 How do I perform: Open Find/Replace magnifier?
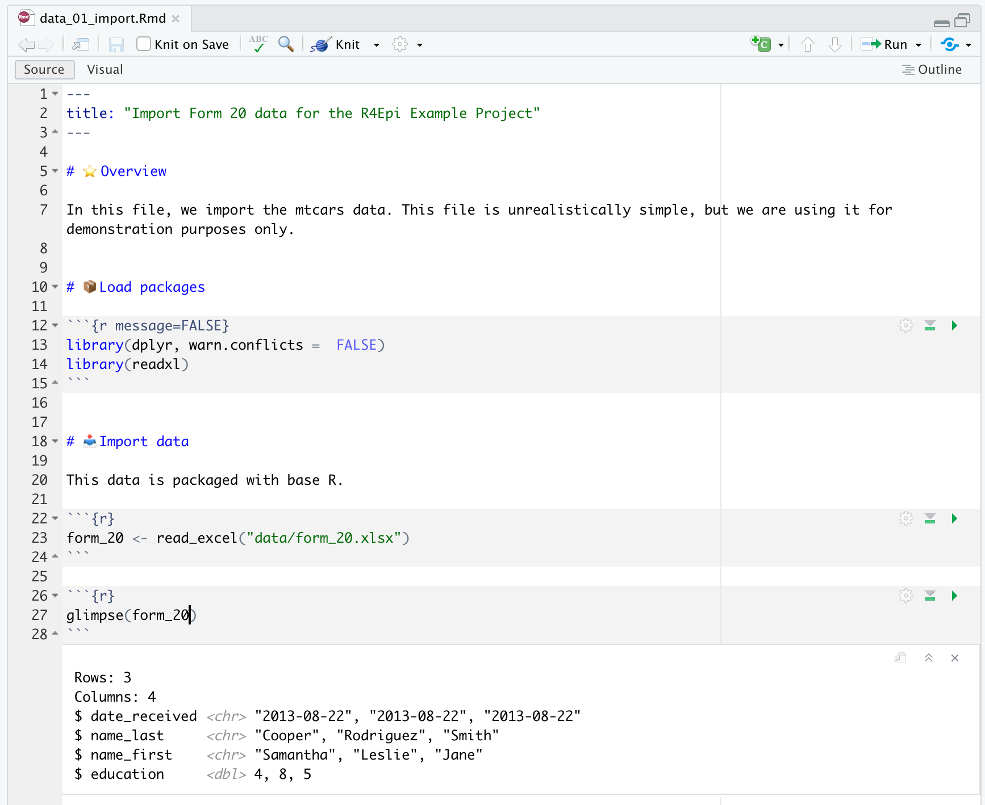tap(286, 44)
